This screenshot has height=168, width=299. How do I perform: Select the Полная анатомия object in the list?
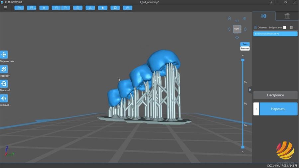pos(275,34)
